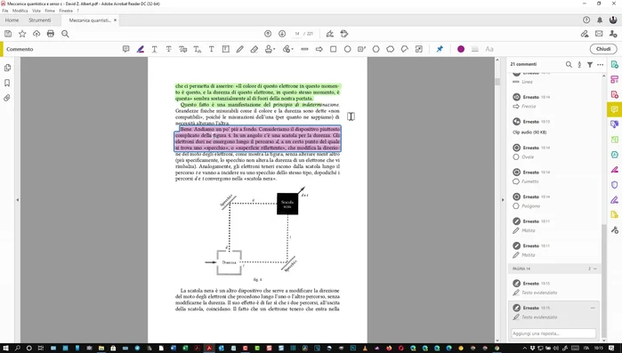The width and height of the screenshot is (622, 353).
Task: Select the underline text tool
Action: pyautogui.click(x=154, y=49)
